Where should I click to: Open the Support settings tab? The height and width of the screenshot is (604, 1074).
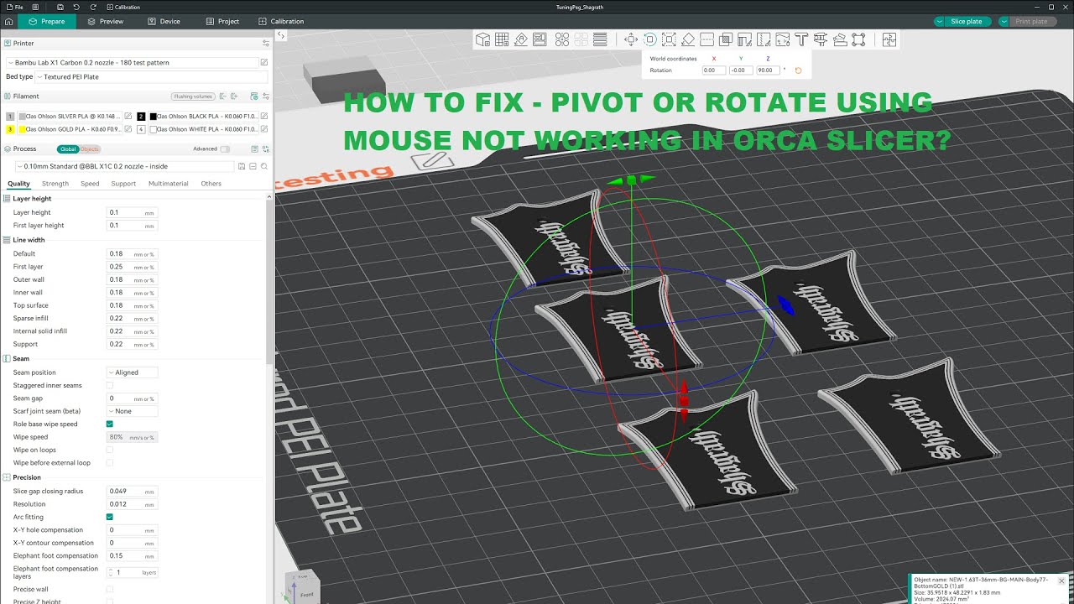[x=123, y=184]
